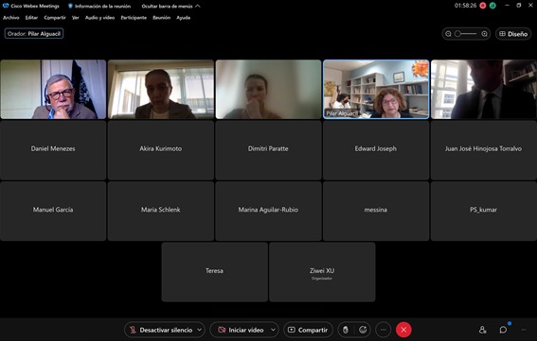Click the Cisco Webex Meetings logo icon
Image resolution: width=537 pixels, height=341 pixels.
click(6, 6)
